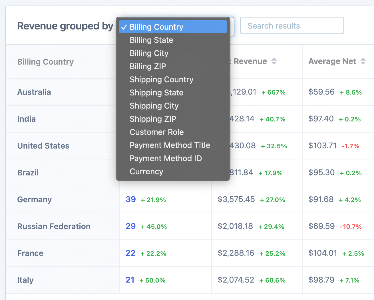Sort by Average Net column
The width and height of the screenshot is (374, 300).
[363, 61]
